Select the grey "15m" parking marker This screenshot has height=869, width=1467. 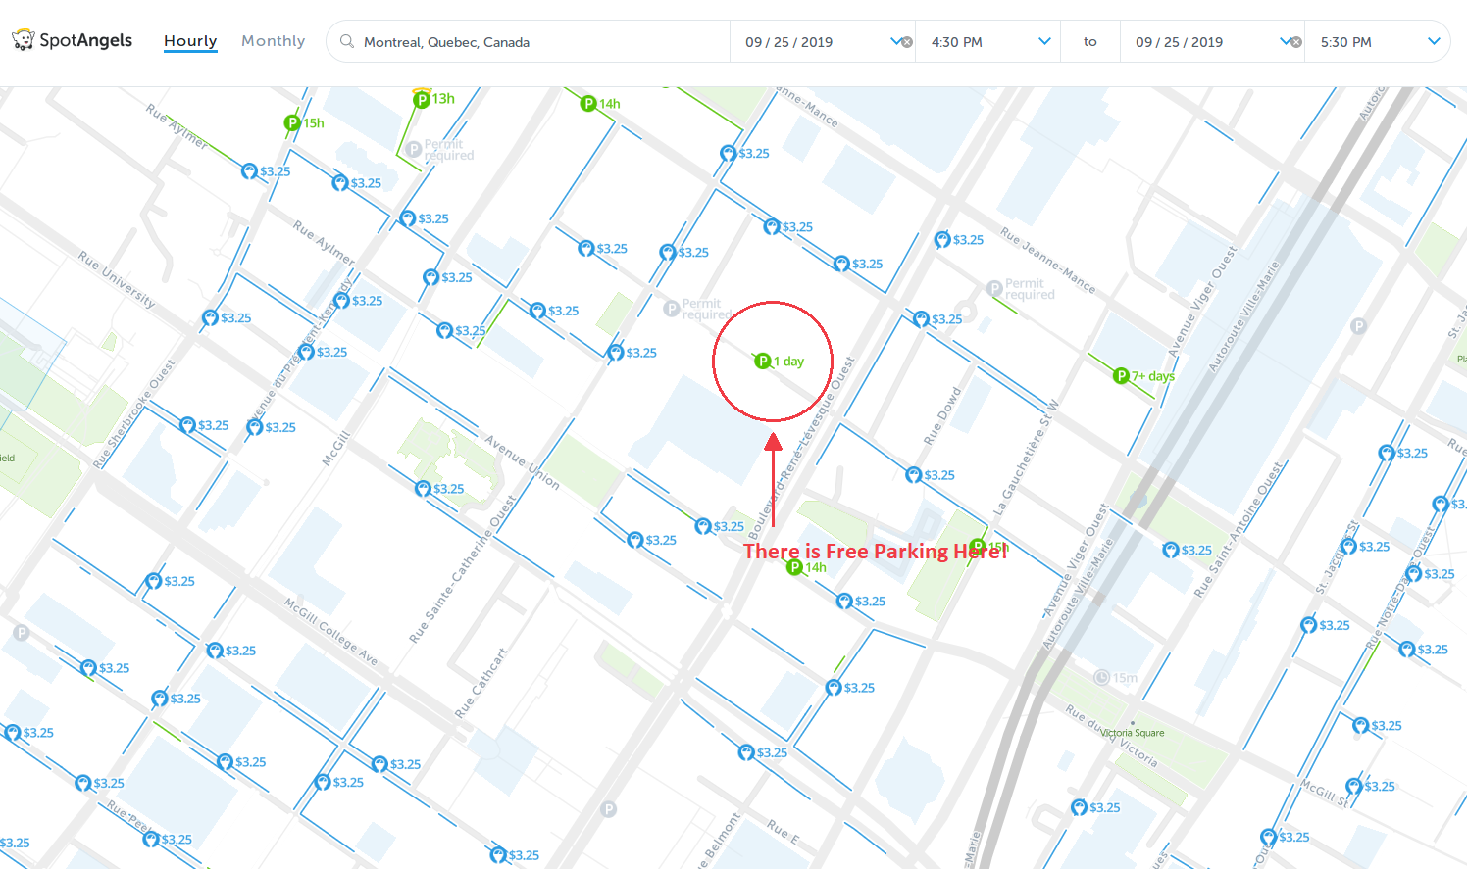(x=1102, y=678)
